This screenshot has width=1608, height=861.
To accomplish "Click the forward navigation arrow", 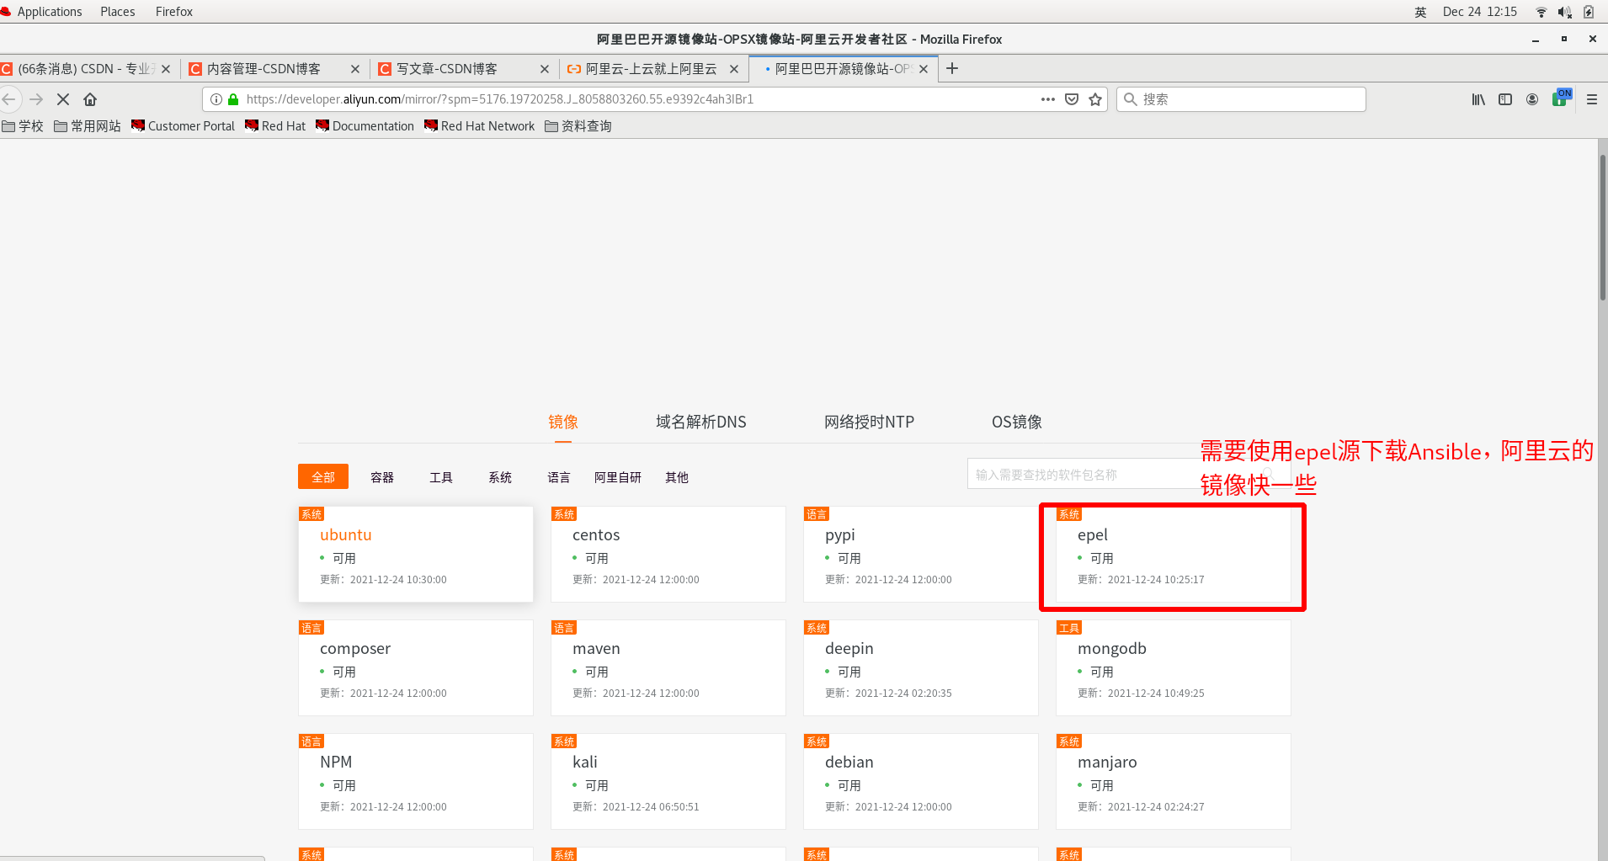I will tap(36, 99).
